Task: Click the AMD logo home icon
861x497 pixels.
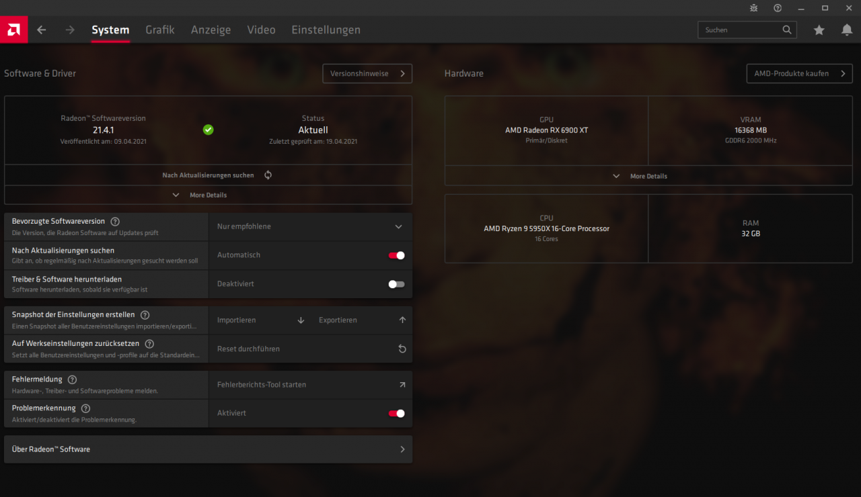Action: 13,30
